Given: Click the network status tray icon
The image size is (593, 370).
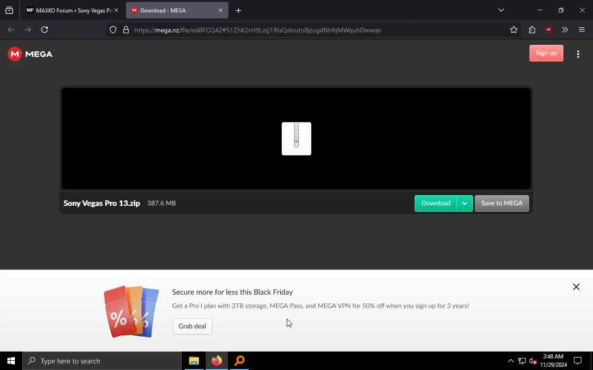Looking at the screenshot, I should coord(522,361).
